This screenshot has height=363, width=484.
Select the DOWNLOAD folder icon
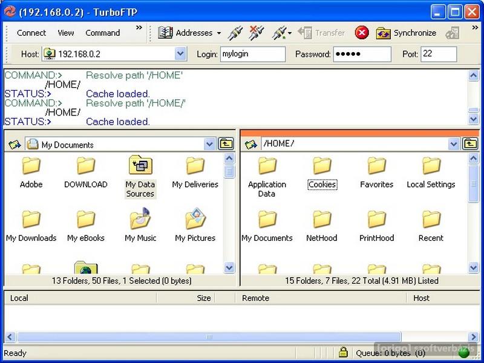click(x=86, y=165)
